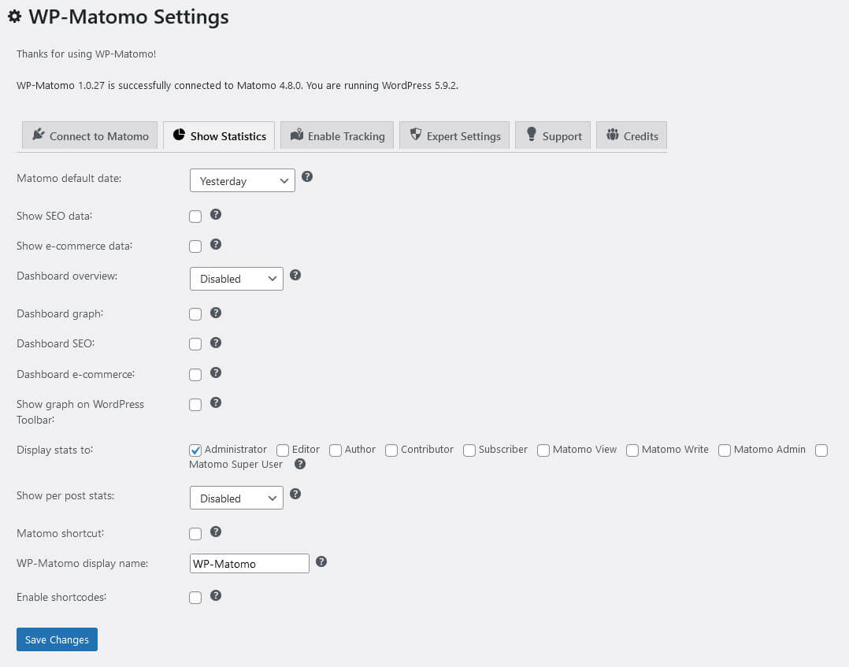Open help for Matomo default date setting
This screenshot has width=849, height=667.
point(307,177)
